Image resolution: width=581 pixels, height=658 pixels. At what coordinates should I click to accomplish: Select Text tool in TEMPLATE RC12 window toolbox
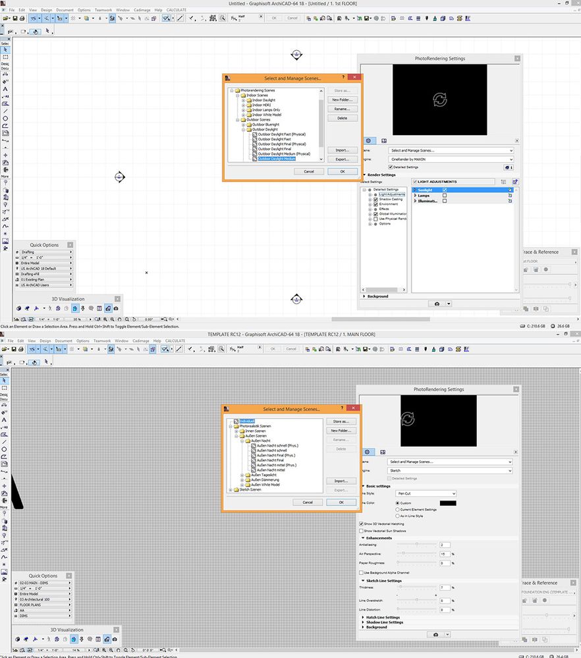pyautogui.click(x=4, y=420)
